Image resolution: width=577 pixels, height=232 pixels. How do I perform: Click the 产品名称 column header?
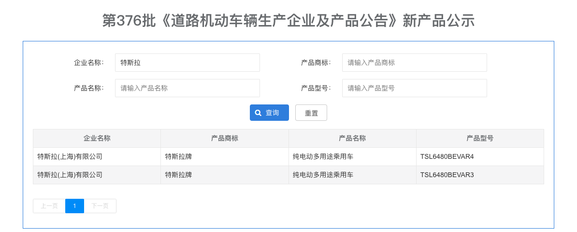click(352, 139)
